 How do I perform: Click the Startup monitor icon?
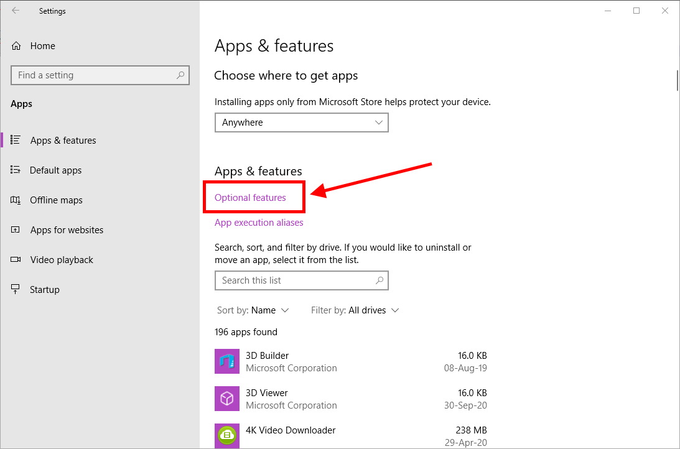pos(16,289)
